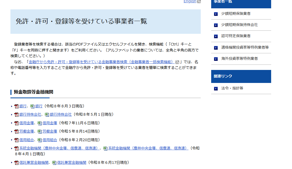The width and height of the screenshot is (292, 169).
Task: Open 信用組合 Excel link
Action: tap(50, 140)
